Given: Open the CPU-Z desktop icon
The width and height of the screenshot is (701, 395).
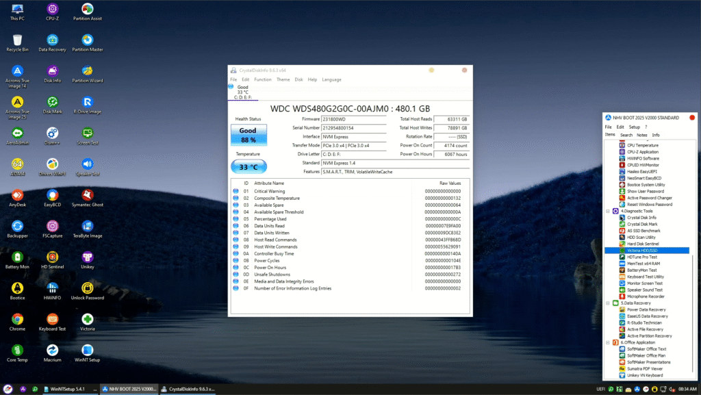Looking at the screenshot, I should [52, 10].
